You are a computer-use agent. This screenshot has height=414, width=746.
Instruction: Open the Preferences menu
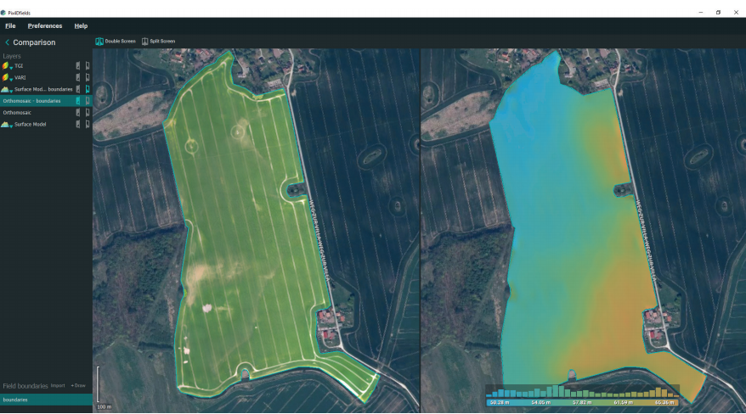[x=44, y=26]
